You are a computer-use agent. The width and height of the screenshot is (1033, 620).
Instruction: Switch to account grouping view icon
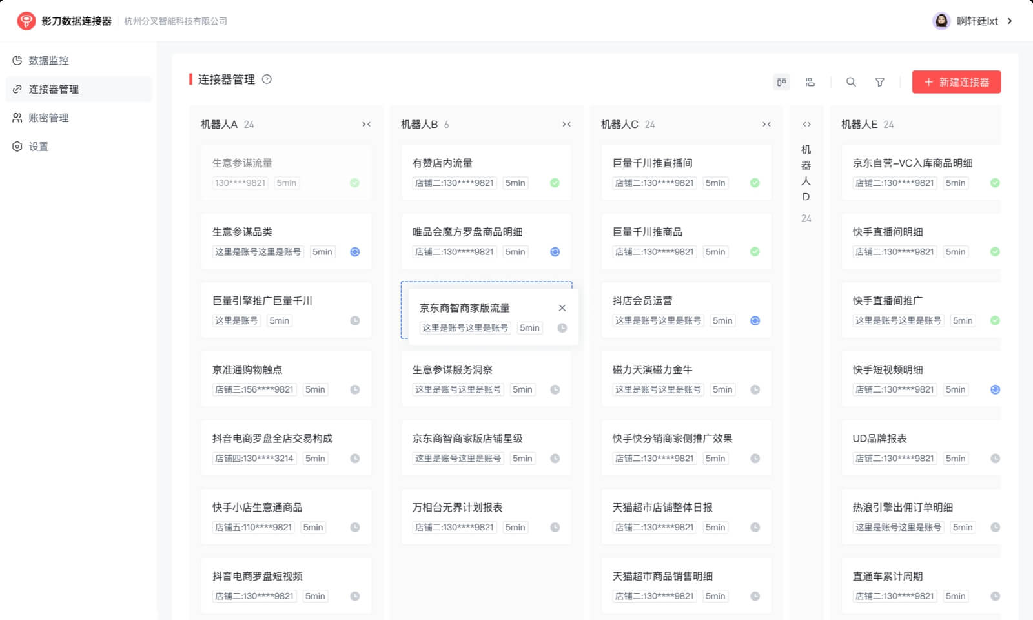pyautogui.click(x=810, y=82)
